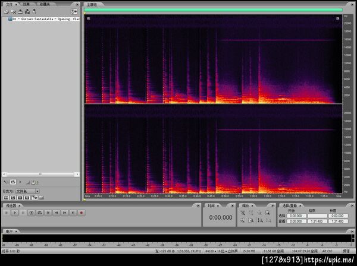
Task: Click the small preview play button in Files panel
Action: tap(20, 182)
